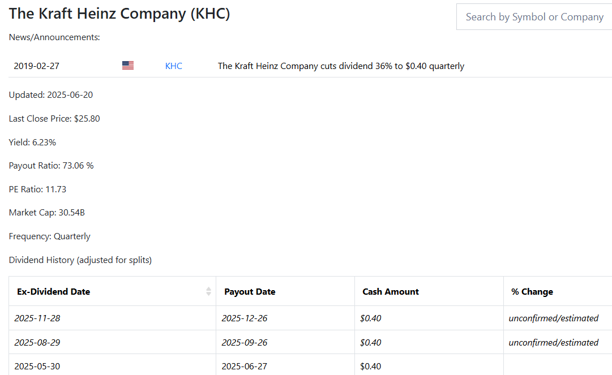Click the US flag icon in news row
Image resolution: width=612 pixels, height=375 pixels.
click(x=127, y=66)
